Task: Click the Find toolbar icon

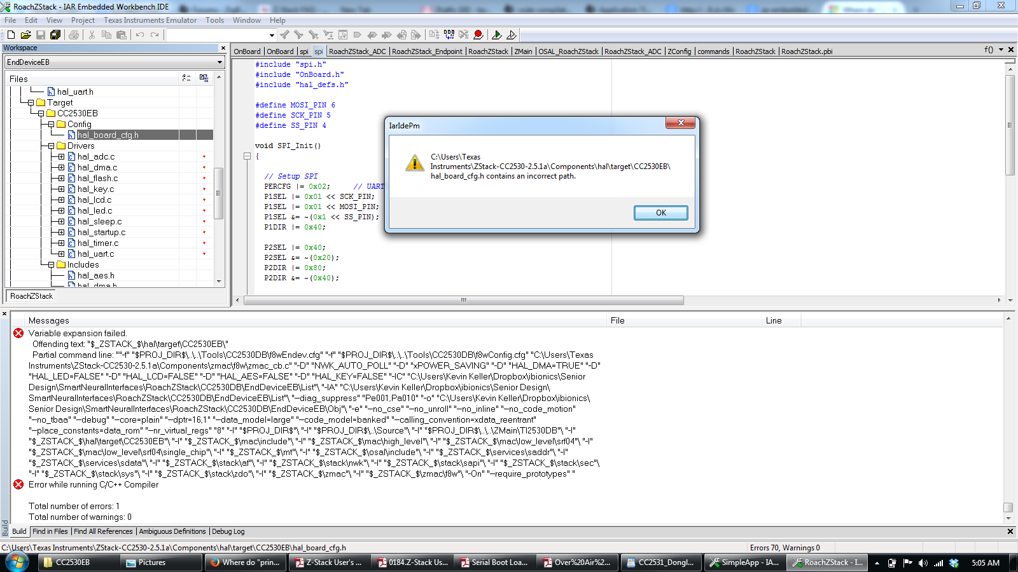Action: (313, 35)
